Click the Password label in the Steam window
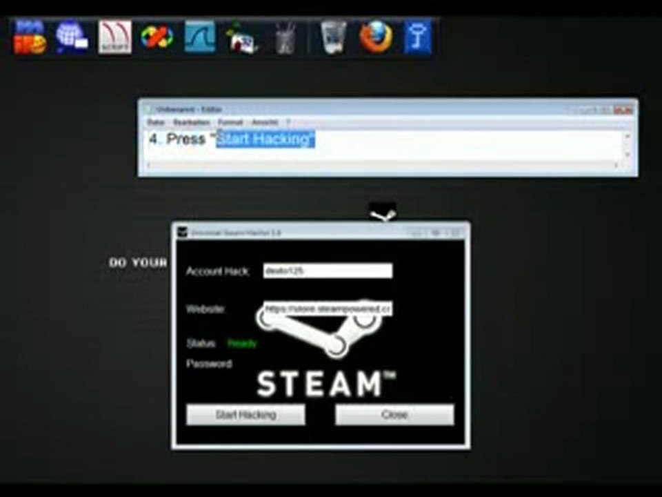662x497 pixels. pyautogui.click(x=209, y=364)
